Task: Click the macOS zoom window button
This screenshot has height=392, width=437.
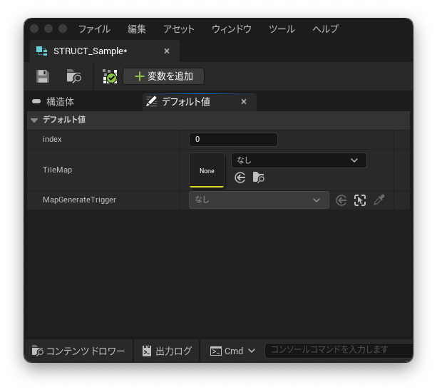Action: coord(63,29)
